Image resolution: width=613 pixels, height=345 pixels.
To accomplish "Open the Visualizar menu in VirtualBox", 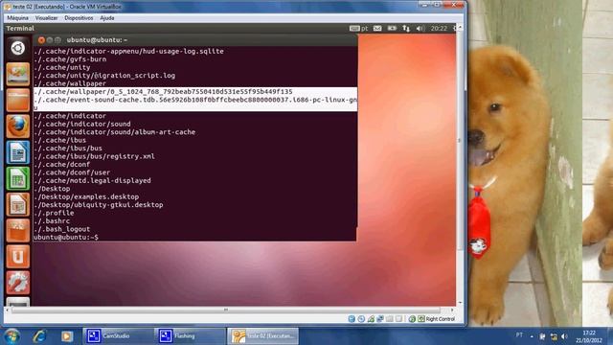I will click(x=46, y=18).
